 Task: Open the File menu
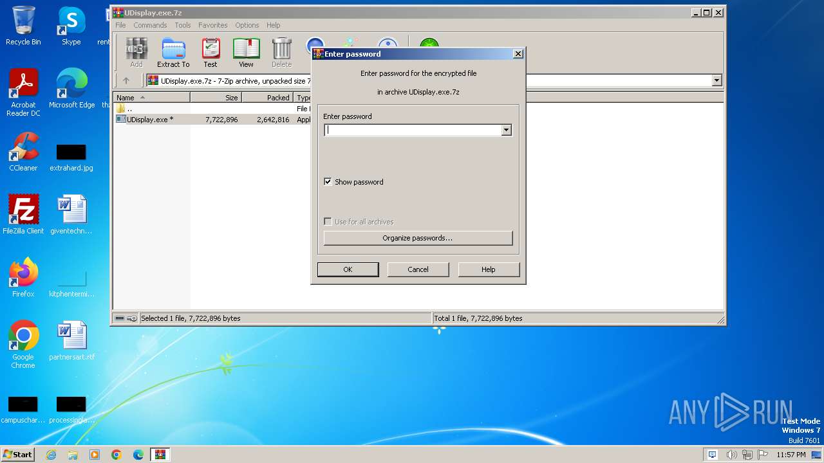(x=120, y=25)
